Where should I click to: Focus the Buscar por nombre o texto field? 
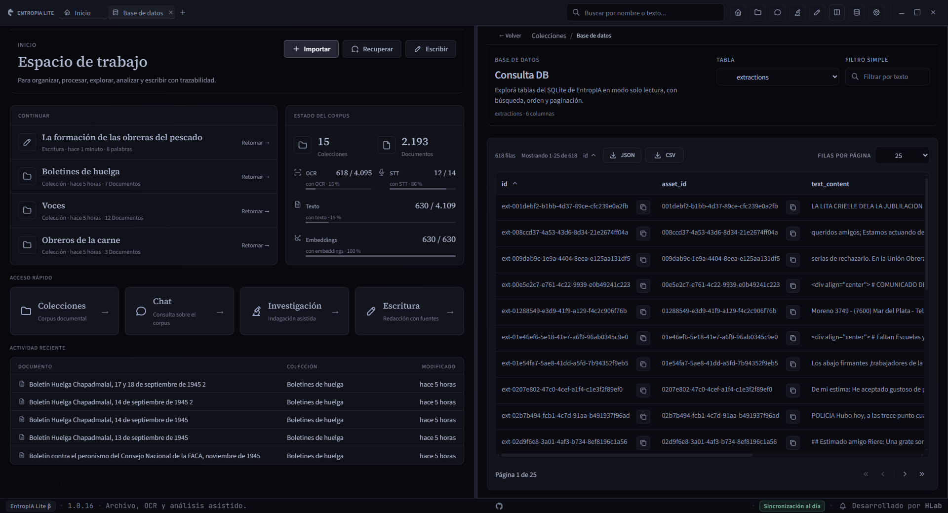(645, 13)
